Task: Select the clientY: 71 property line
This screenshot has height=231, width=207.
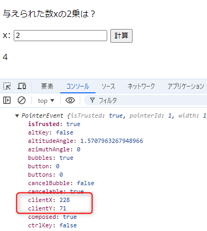Action: point(47,208)
